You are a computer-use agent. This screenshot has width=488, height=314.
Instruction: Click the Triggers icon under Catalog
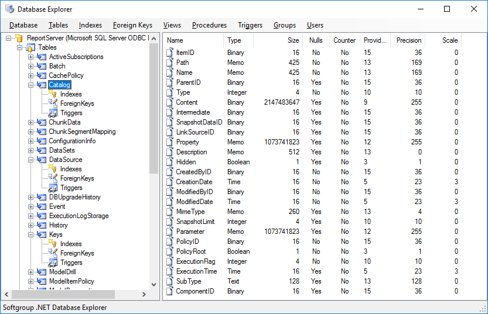click(x=53, y=113)
